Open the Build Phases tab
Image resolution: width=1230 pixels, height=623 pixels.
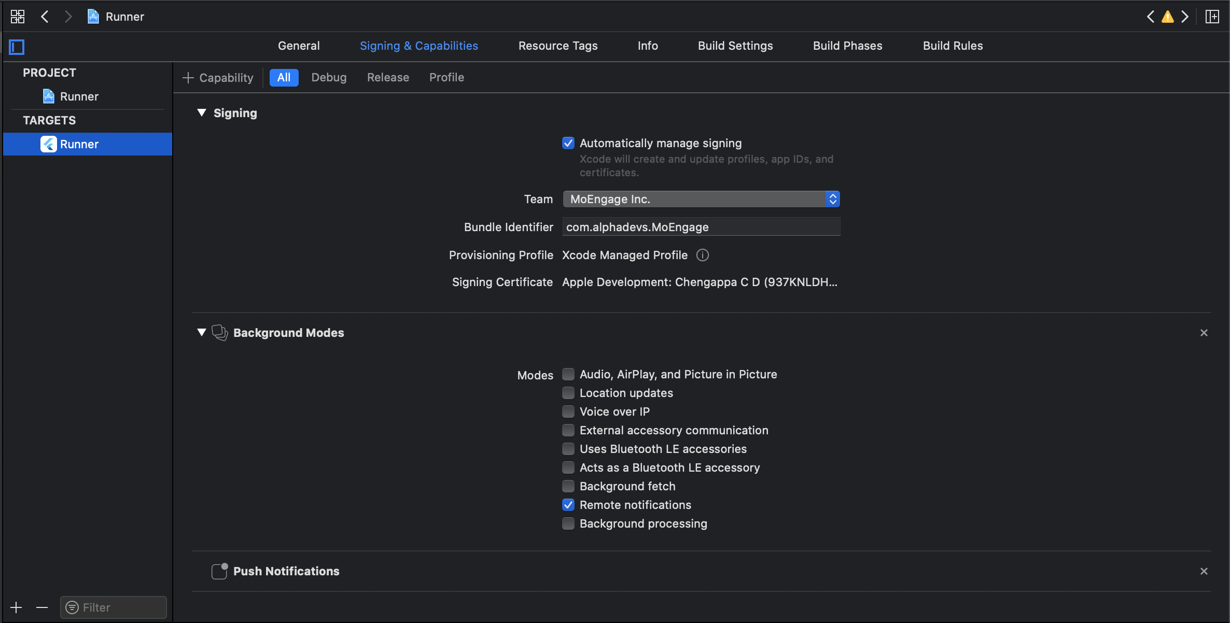click(847, 46)
